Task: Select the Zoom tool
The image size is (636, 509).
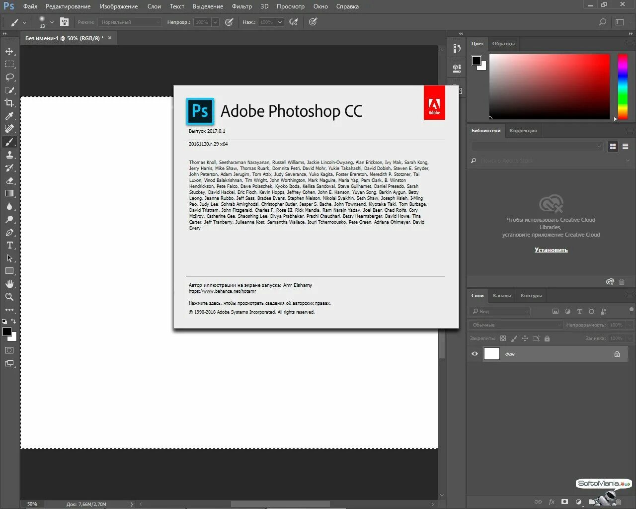Action: pyautogui.click(x=9, y=297)
